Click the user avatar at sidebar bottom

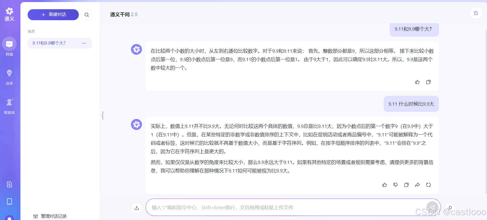(9, 218)
